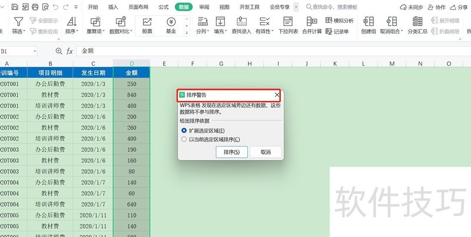Open the 排序 dropdown arrow
This screenshot has height=237, width=471.
pyautogui.click(x=77, y=31)
